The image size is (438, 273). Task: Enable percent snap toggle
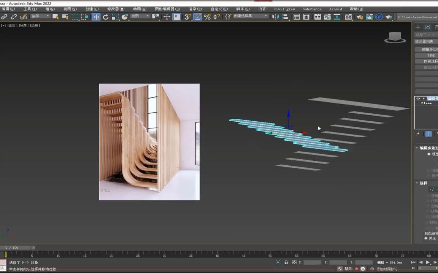click(207, 17)
